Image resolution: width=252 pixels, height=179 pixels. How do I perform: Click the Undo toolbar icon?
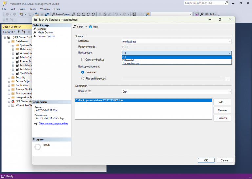116,14
